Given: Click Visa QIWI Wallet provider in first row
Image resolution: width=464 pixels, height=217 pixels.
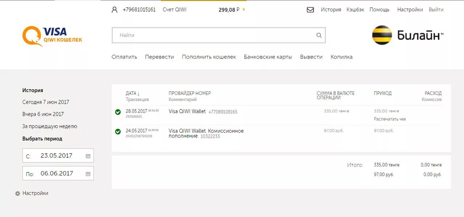Looking at the screenshot, I should pyautogui.click(x=187, y=111).
